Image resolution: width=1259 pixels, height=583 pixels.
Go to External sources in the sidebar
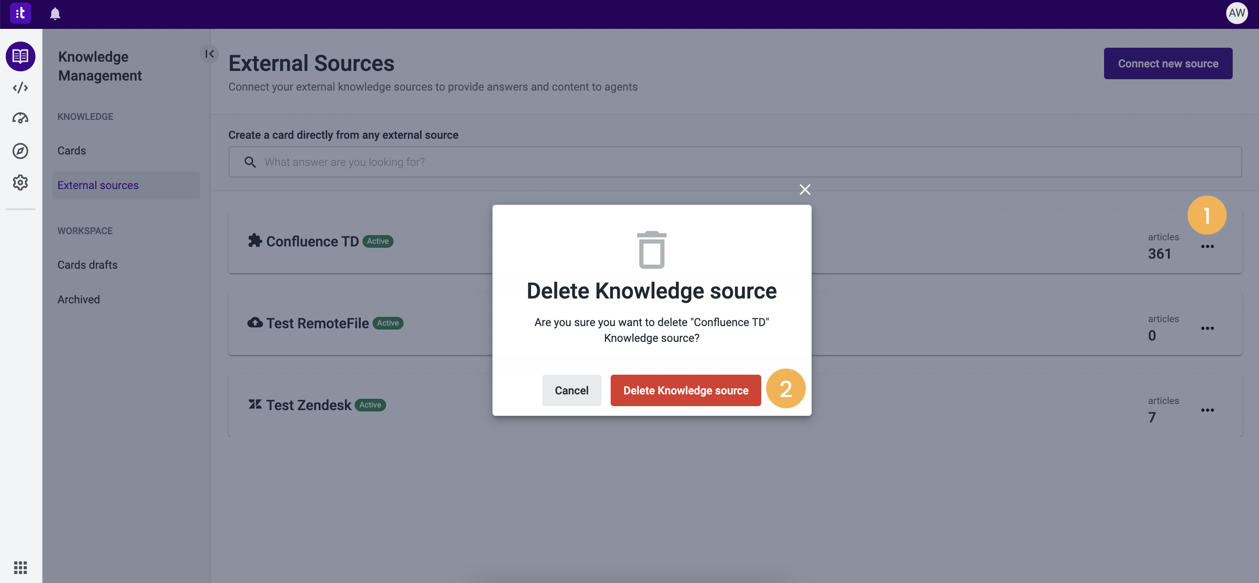click(x=98, y=185)
